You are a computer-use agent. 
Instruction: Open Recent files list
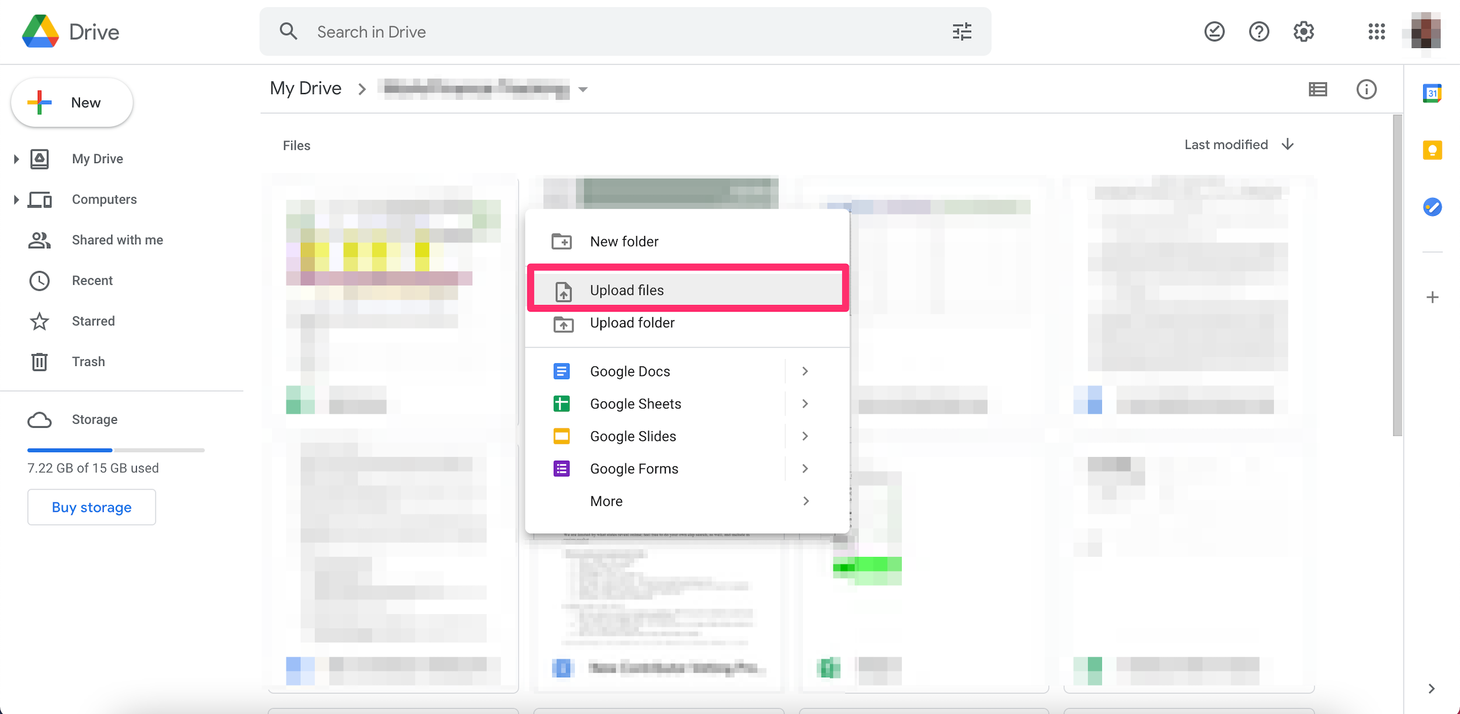click(x=92, y=281)
